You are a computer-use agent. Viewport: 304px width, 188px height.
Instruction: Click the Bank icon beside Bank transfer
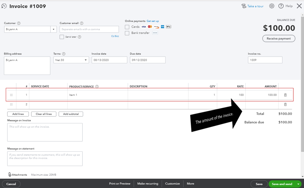155,33
